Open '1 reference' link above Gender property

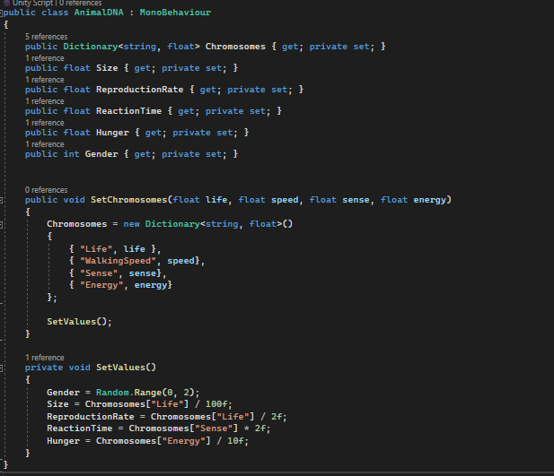pyautogui.click(x=45, y=144)
